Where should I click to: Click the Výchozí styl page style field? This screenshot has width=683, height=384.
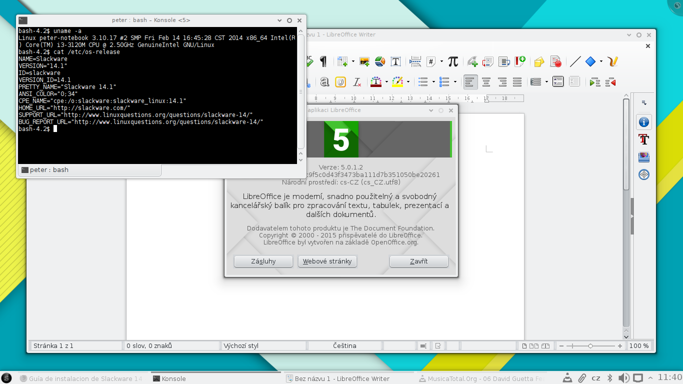[x=263, y=346]
